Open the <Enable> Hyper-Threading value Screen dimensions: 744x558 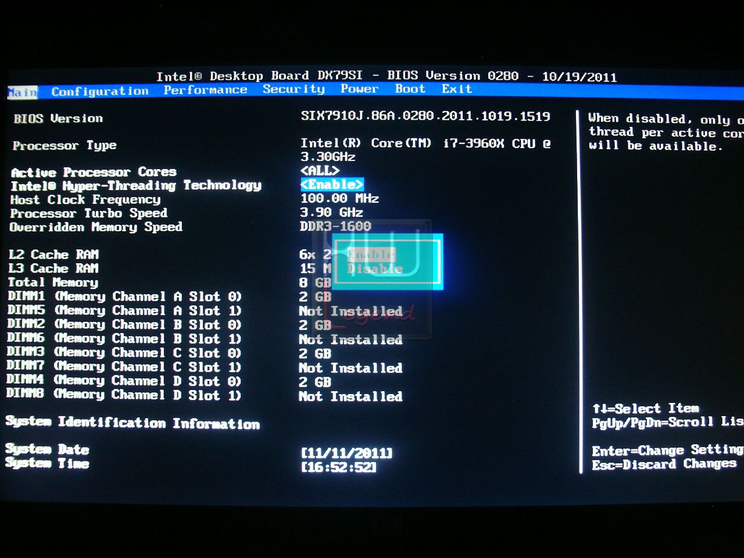(332, 184)
